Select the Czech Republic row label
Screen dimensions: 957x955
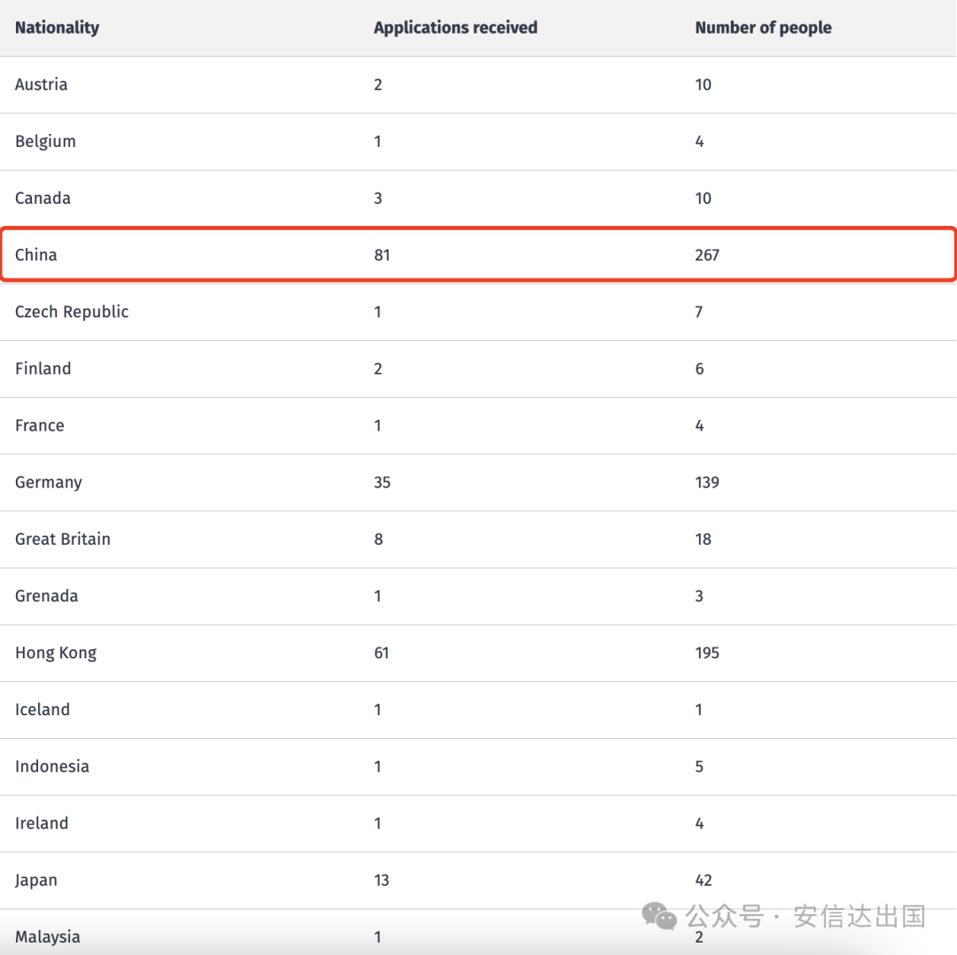tap(72, 312)
